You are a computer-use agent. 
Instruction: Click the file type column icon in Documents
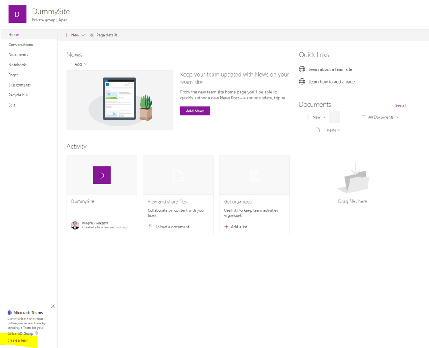click(318, 130)
